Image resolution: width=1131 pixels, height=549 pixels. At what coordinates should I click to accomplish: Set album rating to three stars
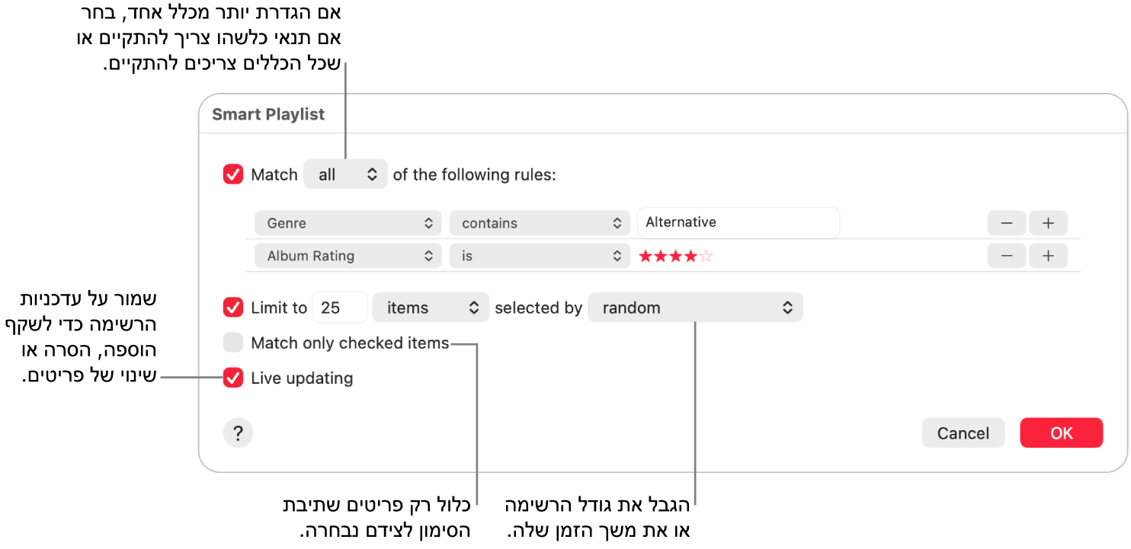tap(676, 257)
